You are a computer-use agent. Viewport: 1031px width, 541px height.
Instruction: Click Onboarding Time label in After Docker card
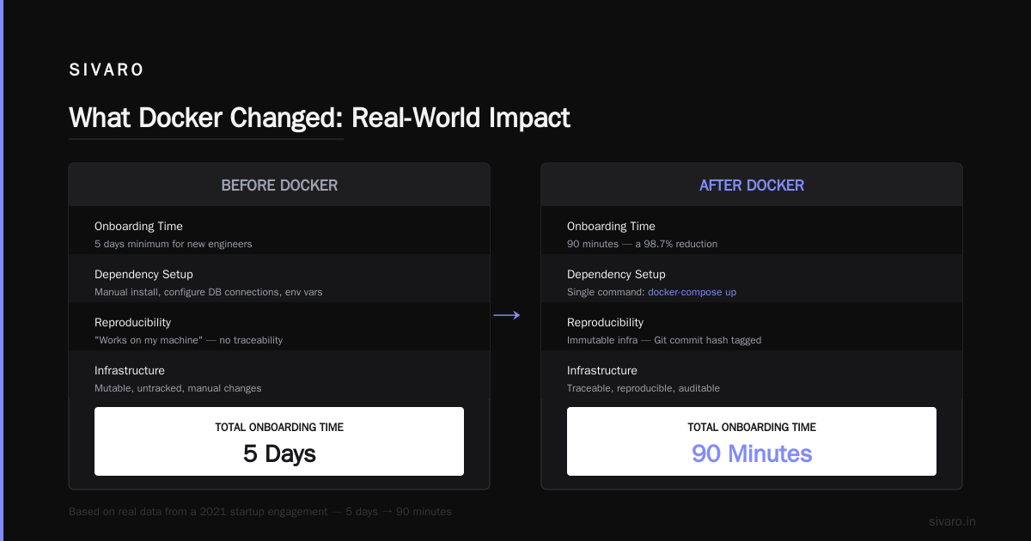(611, 227)
